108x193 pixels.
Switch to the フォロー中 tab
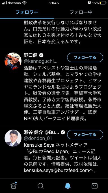pyautogui.click(x=81, y=12)
